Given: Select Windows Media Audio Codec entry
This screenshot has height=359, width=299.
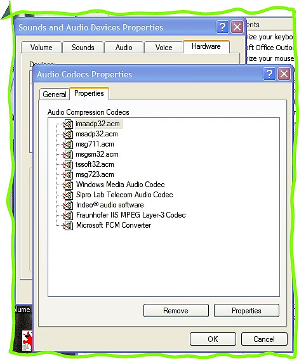Looking at the screenshot, I should tap(120, 185).
